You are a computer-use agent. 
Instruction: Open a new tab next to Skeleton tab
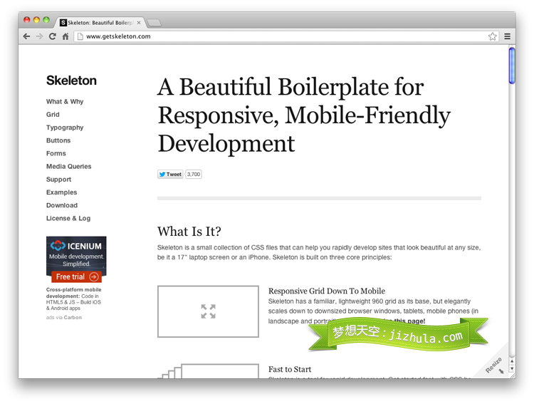154,23
